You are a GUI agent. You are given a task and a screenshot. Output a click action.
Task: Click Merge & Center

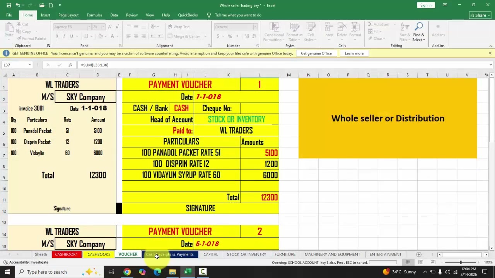coord(184,36)
